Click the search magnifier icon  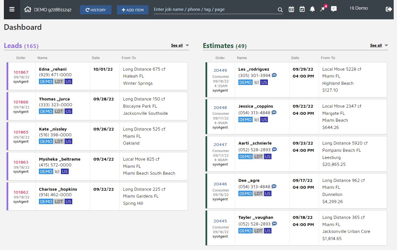coord(280,10)
